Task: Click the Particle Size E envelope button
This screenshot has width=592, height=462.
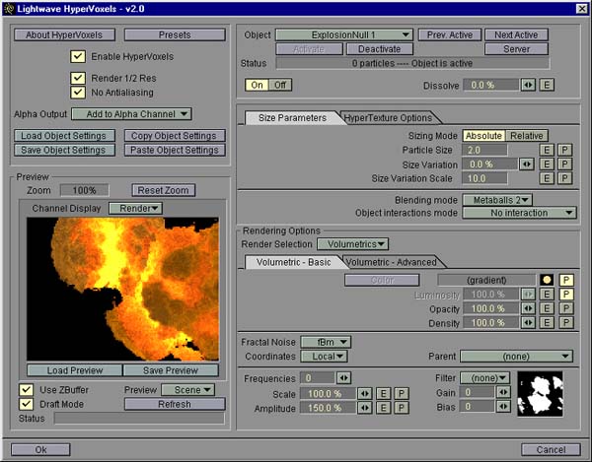Action: click(x=547, y=150)
